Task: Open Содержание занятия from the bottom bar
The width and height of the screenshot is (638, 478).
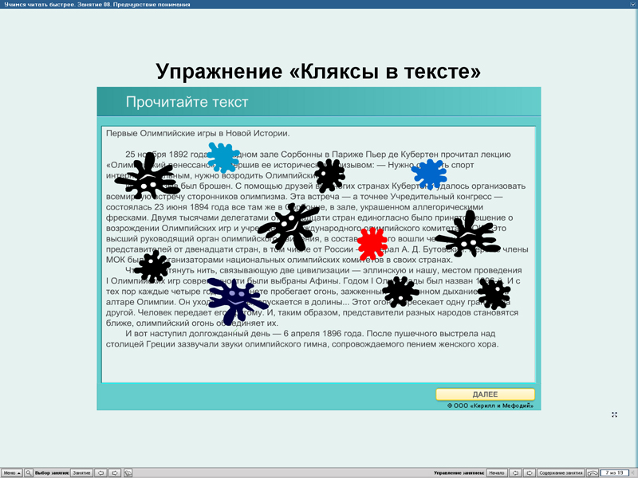Action: pyautogui.click(x=563, y=472)
